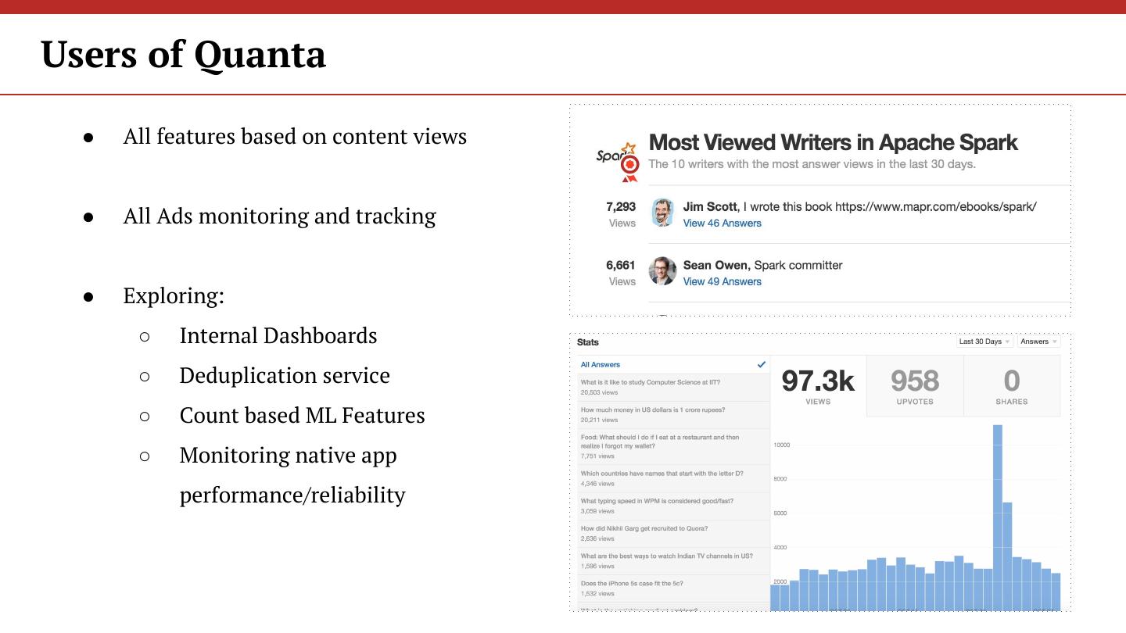
Task: Click the Apache Spark topic logo
Action: click(x=618, y=162)
